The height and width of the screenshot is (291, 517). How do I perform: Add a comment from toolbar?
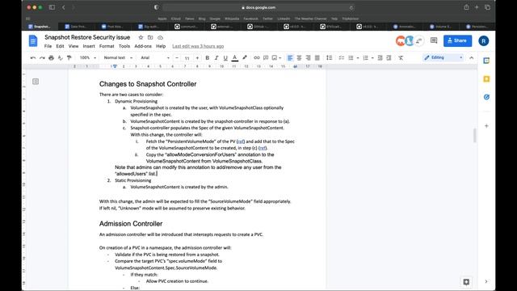266,57
